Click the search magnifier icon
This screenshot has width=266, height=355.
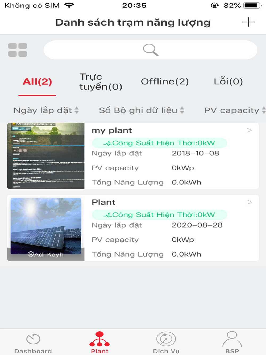click(151, 50)
